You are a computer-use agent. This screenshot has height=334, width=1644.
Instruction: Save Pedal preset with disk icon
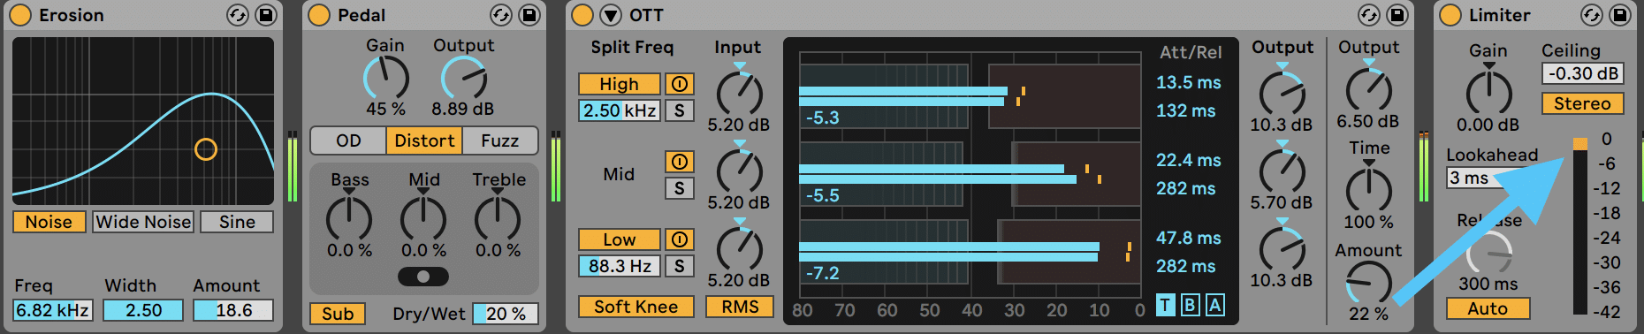click(x=529, y=15)
